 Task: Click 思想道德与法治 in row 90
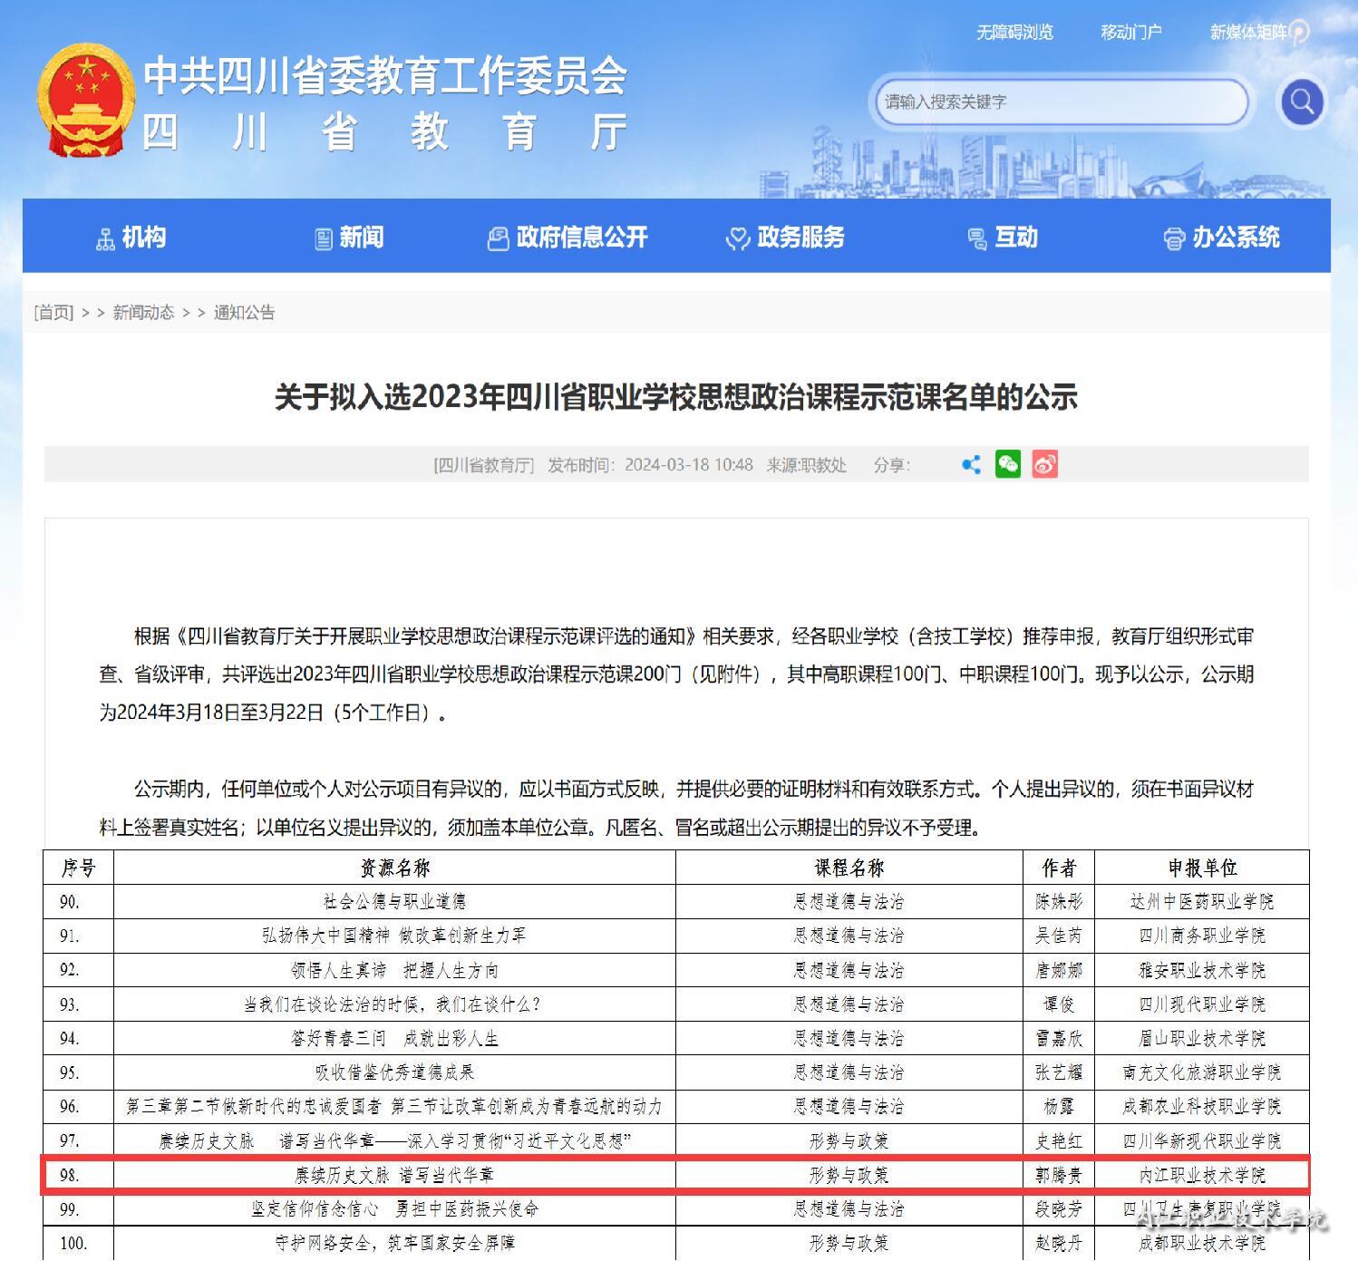pos(849,901)
